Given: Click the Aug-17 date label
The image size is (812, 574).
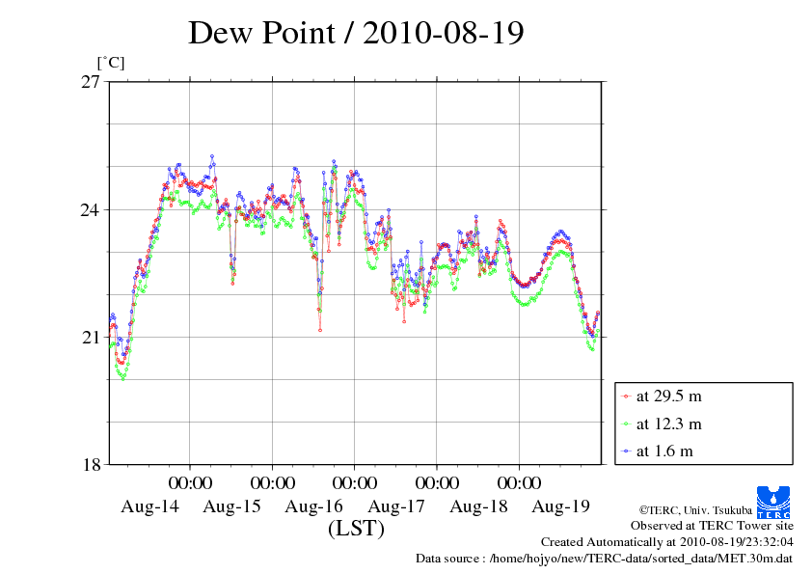Looking at the screenshot, I should [396, 506].
